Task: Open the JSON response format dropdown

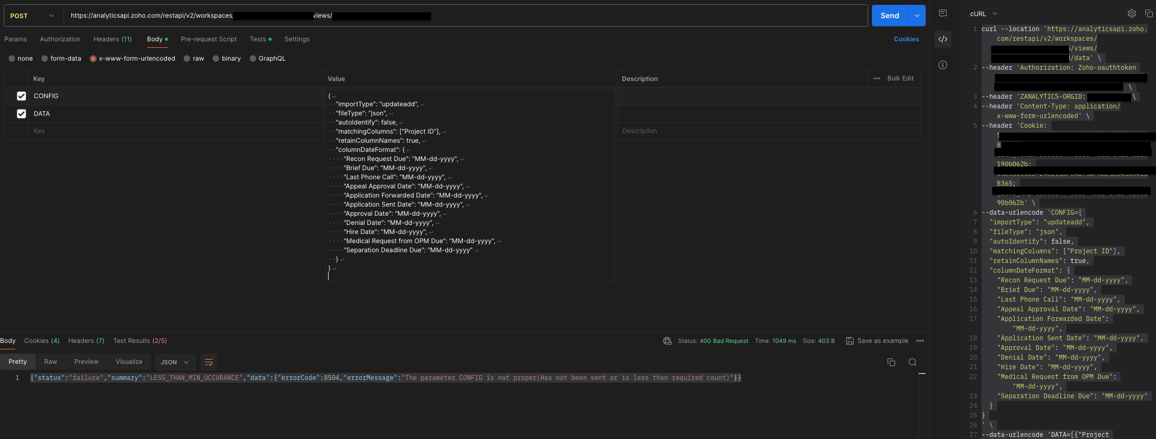Action: 175,362
